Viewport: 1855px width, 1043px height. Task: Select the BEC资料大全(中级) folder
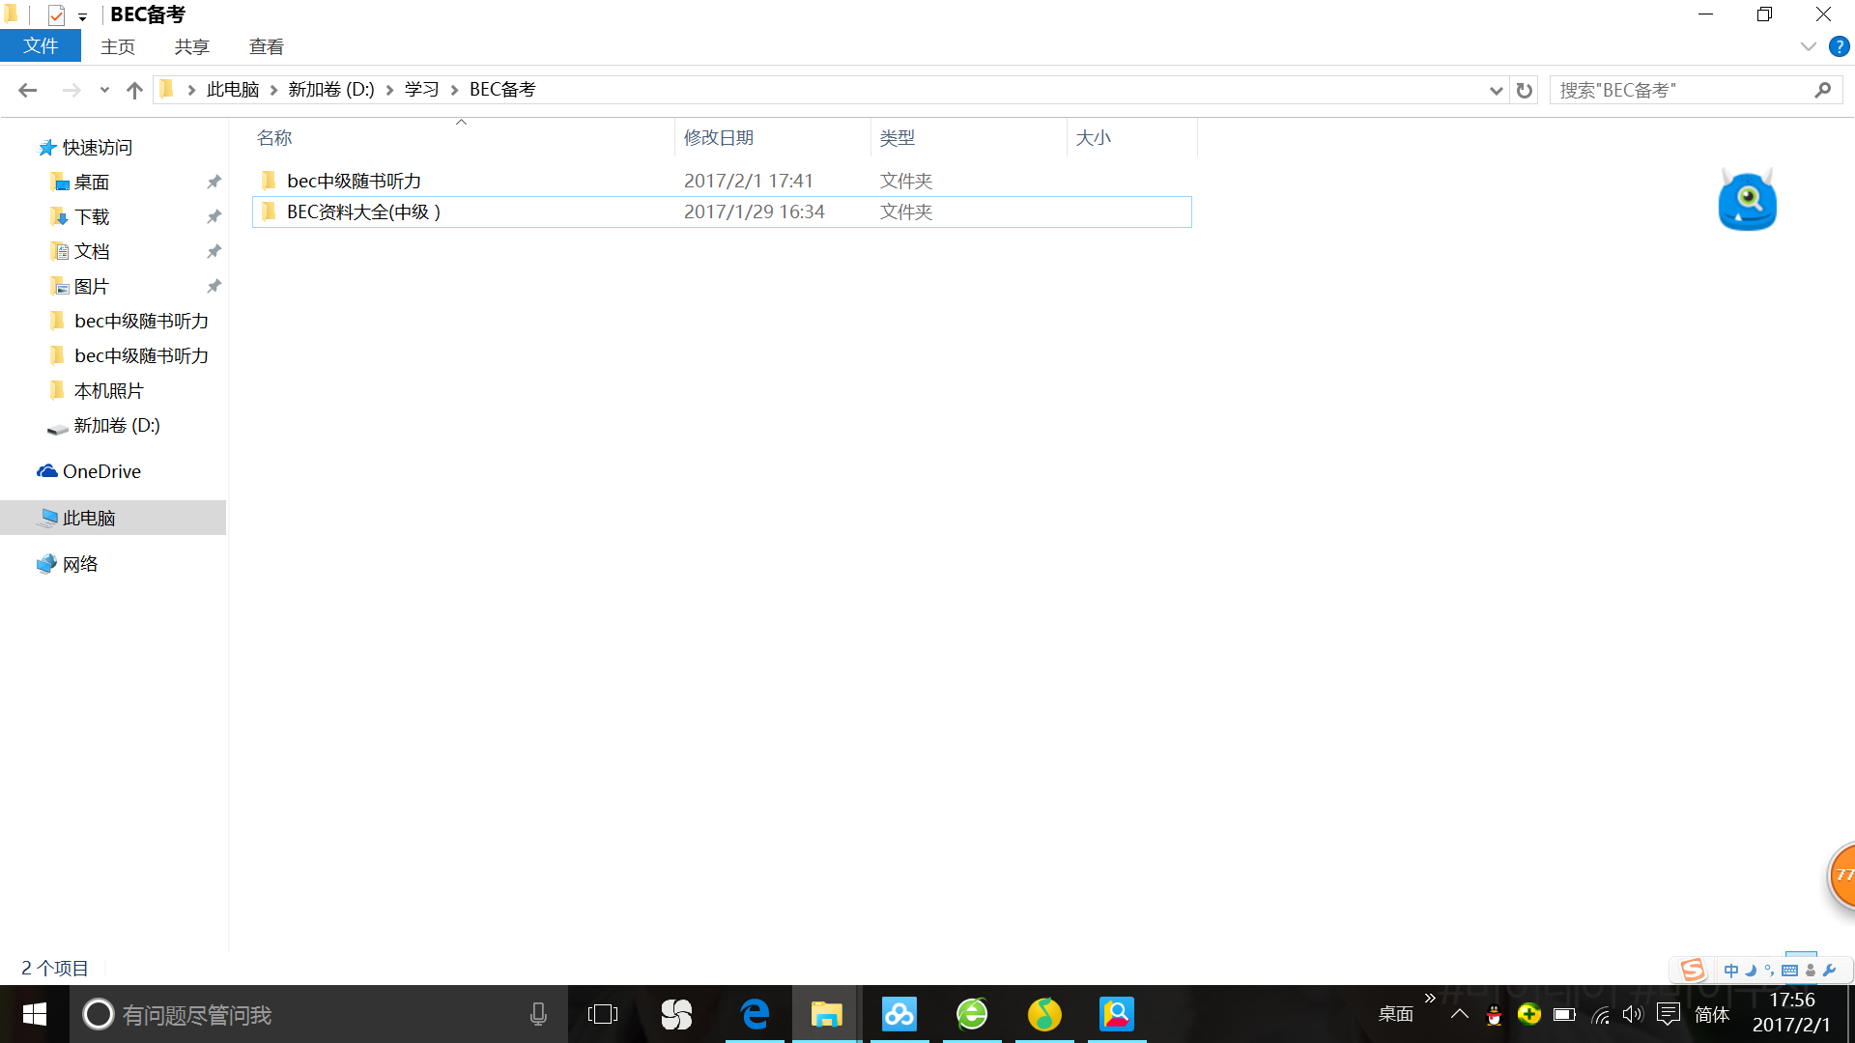pos(363,211)
